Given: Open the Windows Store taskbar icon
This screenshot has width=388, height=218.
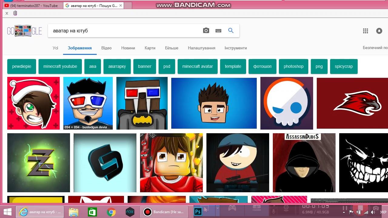Looking at the screenshot, I should click(x=92, y=212).
